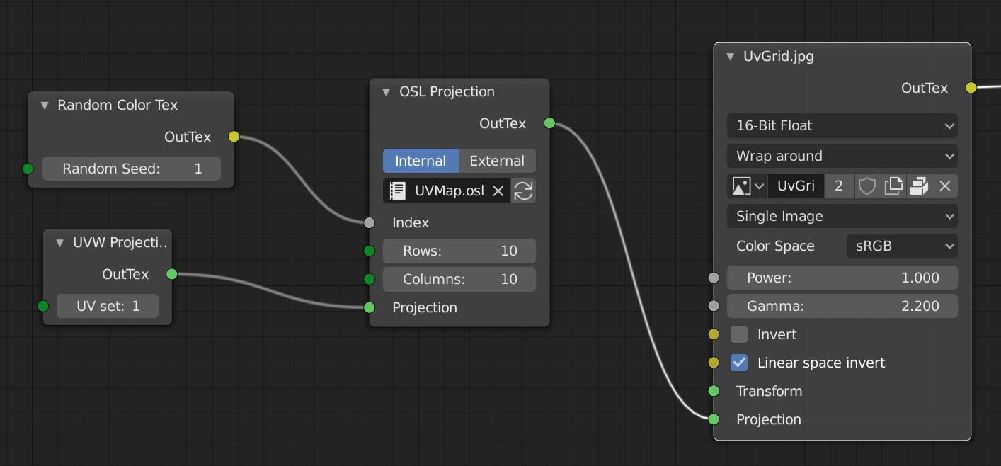Collapse the OSL Projection node
This screenshot has height=466, width=1001.
coord(386,92)
